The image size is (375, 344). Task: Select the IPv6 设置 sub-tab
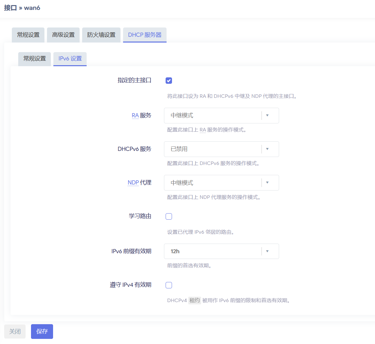tap(70, 59)
